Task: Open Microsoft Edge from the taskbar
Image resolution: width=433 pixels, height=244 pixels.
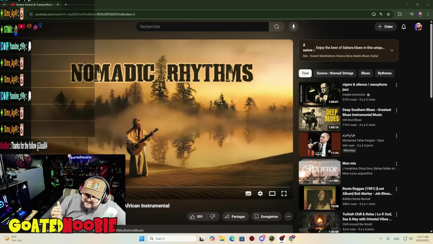Action: (x=232, y=239)
